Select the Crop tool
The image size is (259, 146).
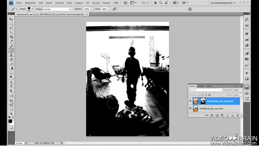(11, 37)
